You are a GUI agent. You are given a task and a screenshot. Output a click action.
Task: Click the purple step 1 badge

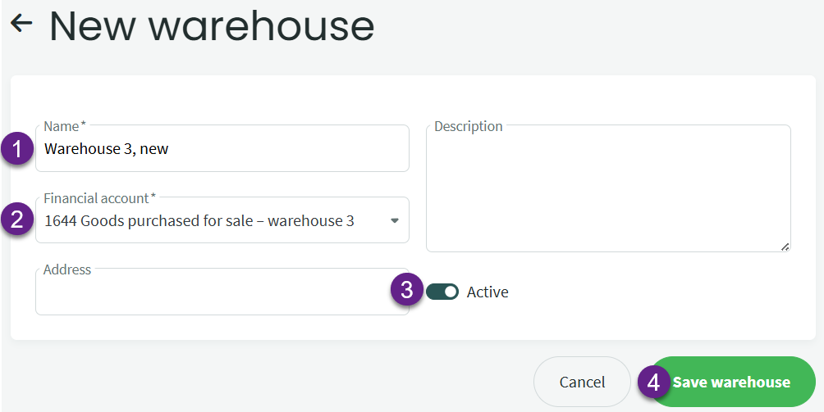pos(18,149)
